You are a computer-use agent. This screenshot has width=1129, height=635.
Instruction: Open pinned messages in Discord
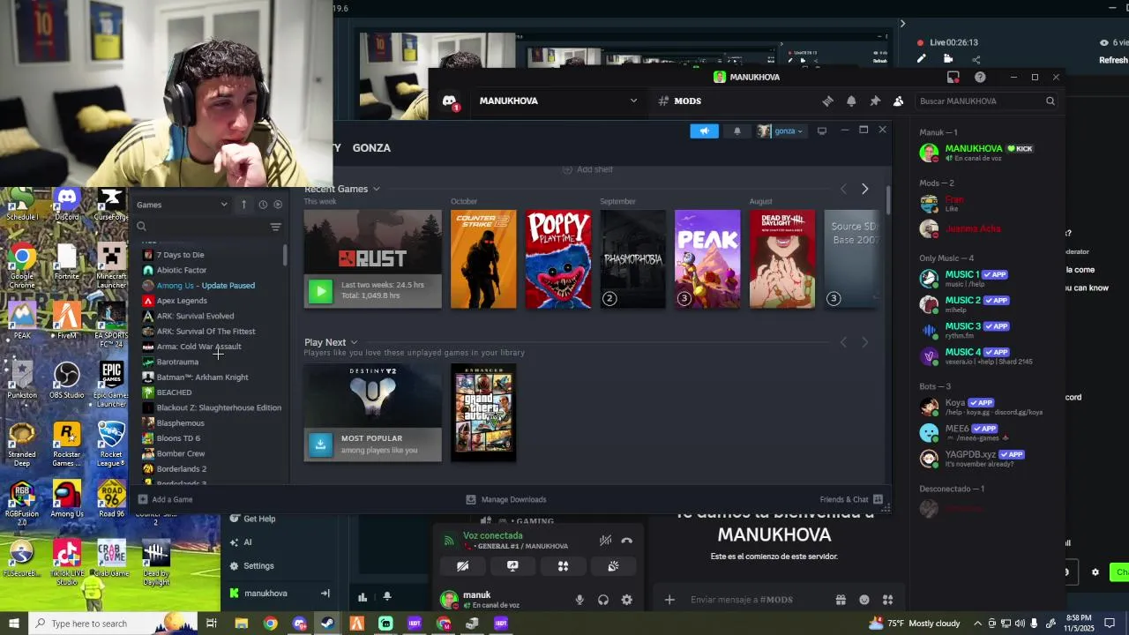point(875,101)
